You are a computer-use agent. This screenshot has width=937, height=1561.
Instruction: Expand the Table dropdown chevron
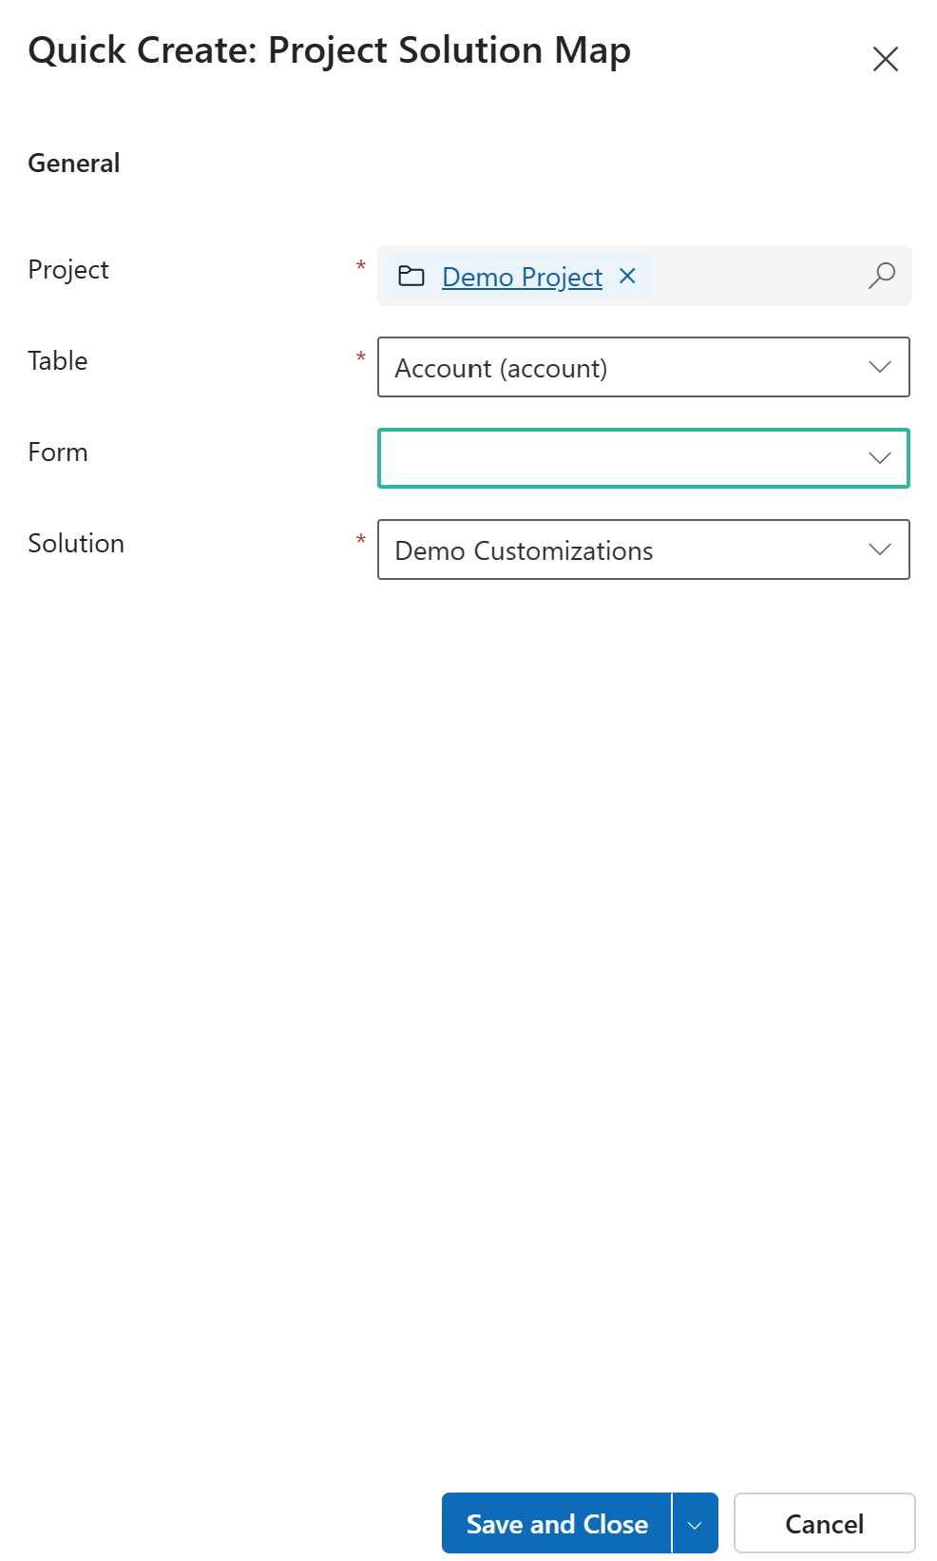pyautogui.click(x=879, y=367)
